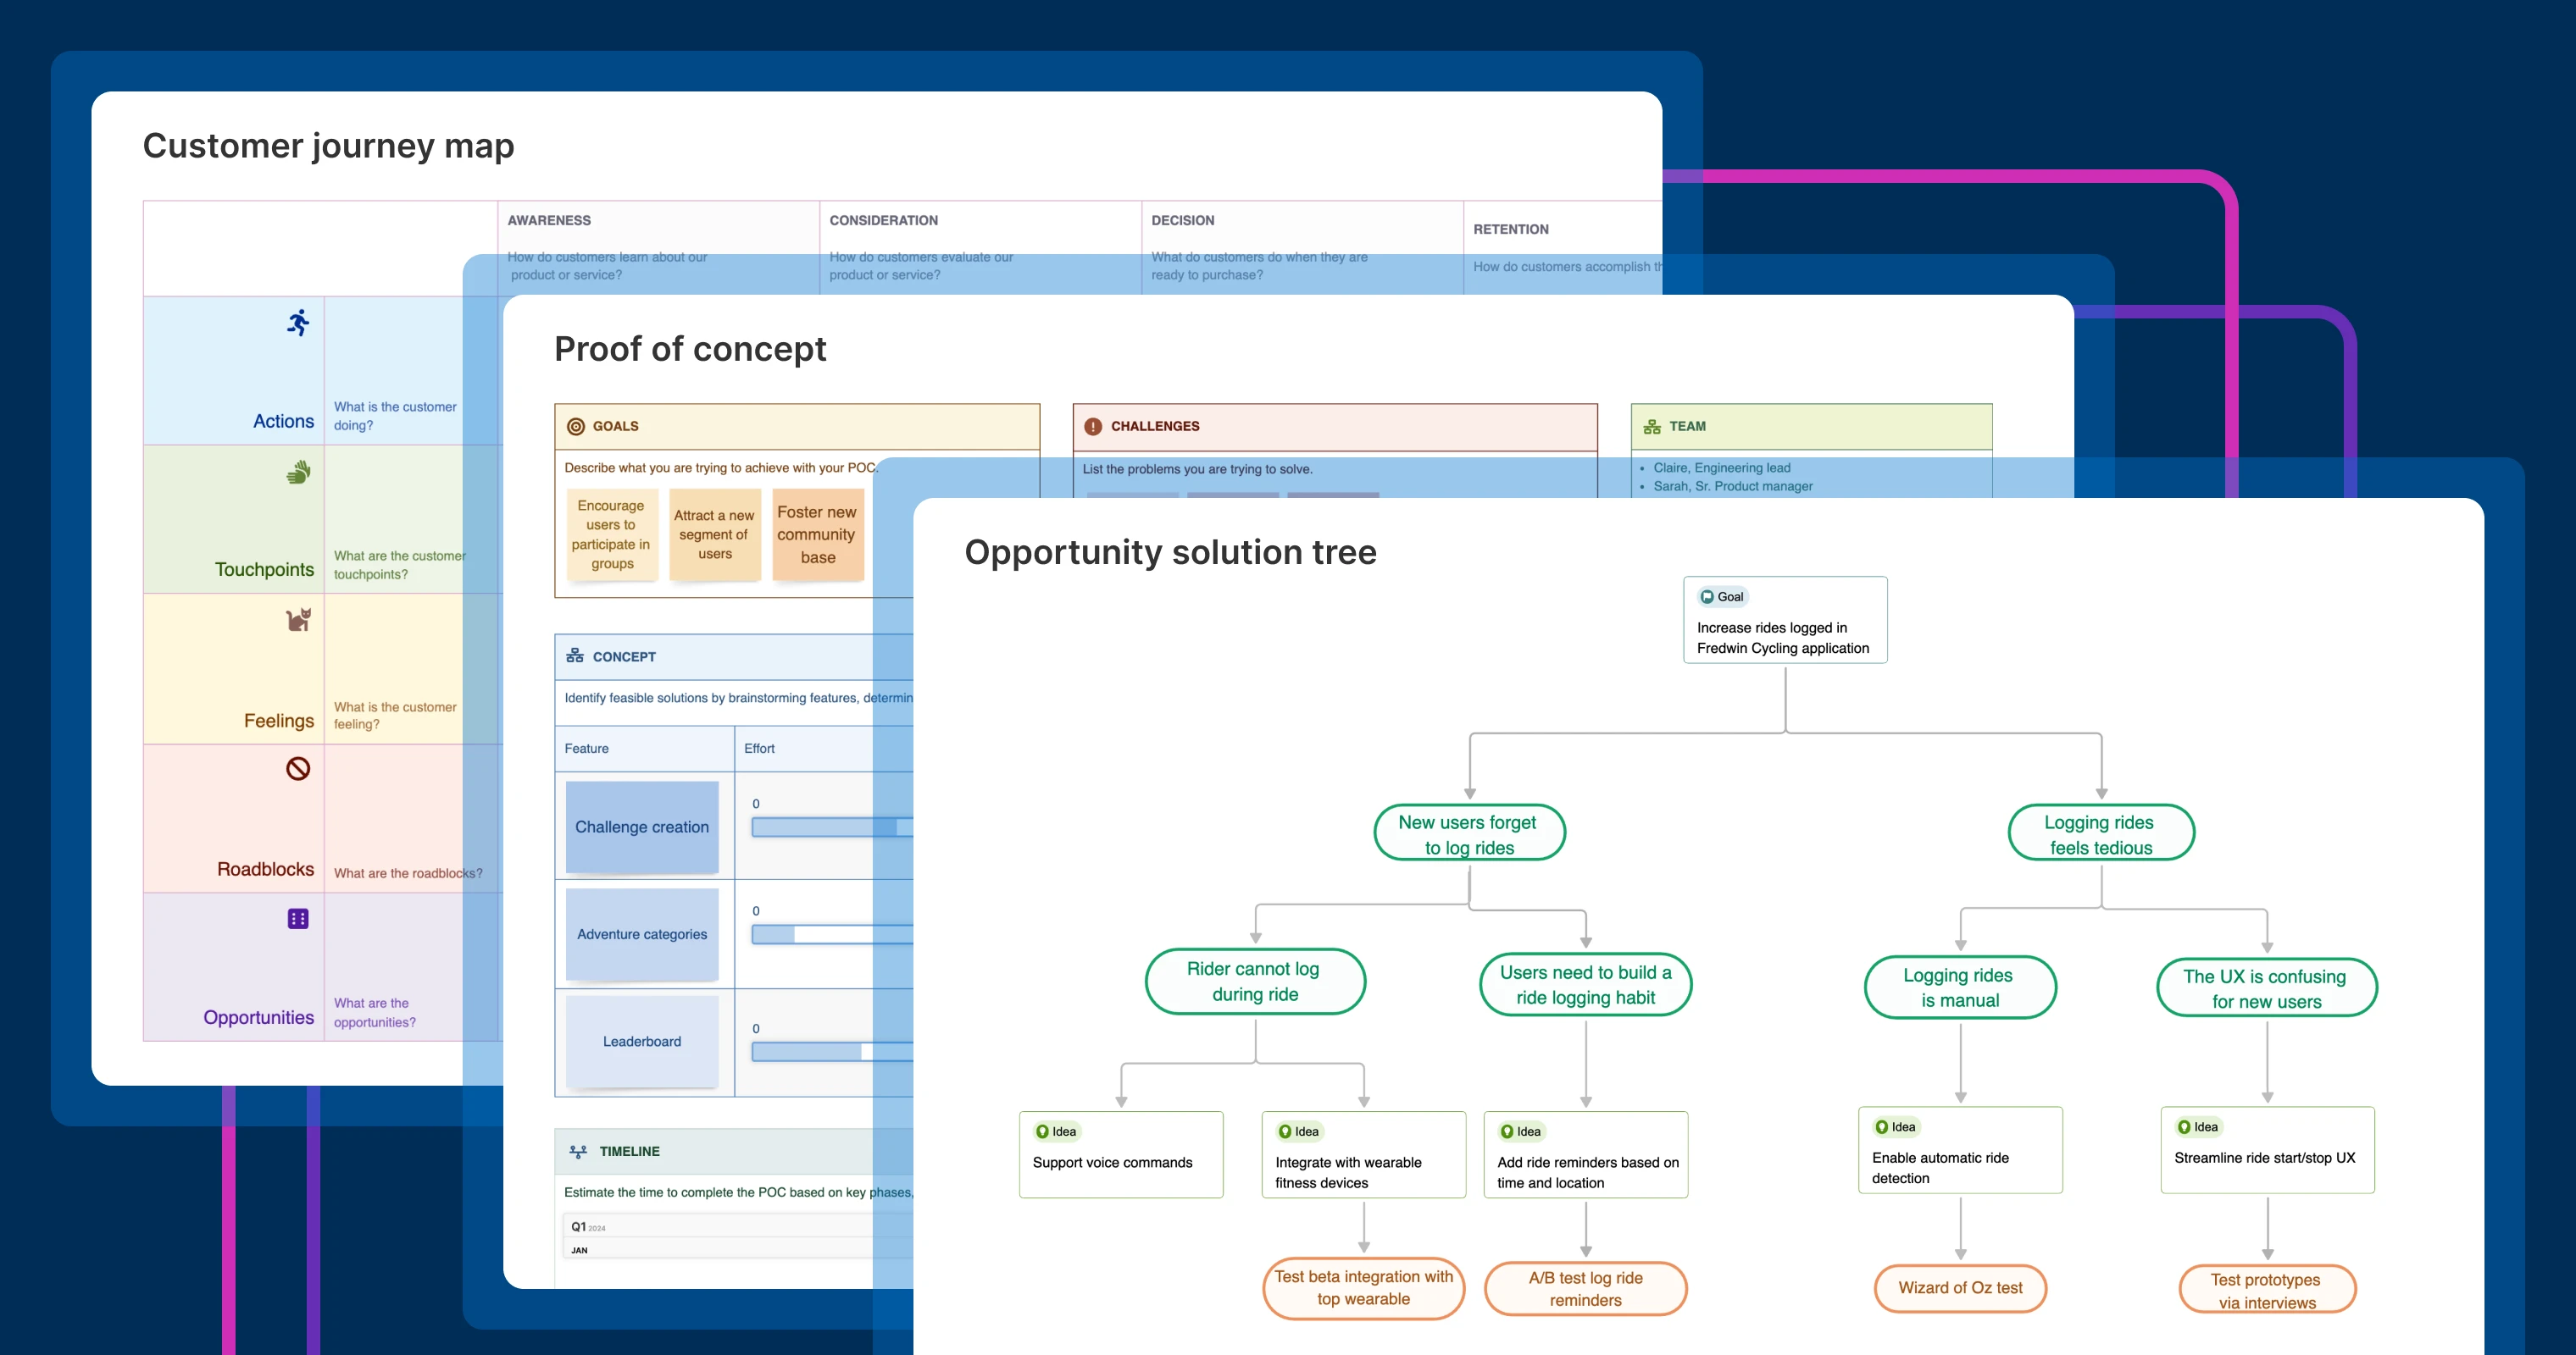The width and height of the screenshot is (2576, 1355).
Task: Click the Touchpoints hand icon
Action: pos(297,472)
